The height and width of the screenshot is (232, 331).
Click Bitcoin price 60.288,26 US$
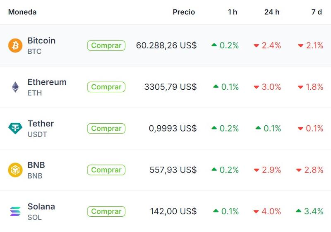coord(166,45)
